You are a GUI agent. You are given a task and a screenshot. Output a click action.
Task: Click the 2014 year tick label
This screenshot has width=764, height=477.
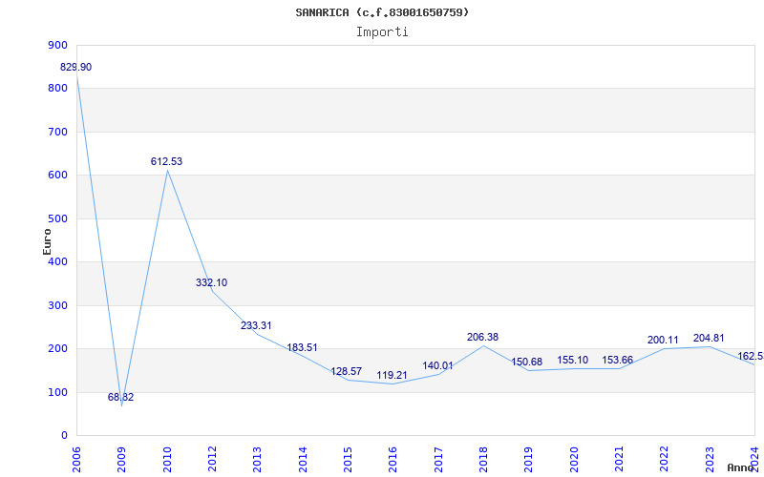[x=303, y=459]
